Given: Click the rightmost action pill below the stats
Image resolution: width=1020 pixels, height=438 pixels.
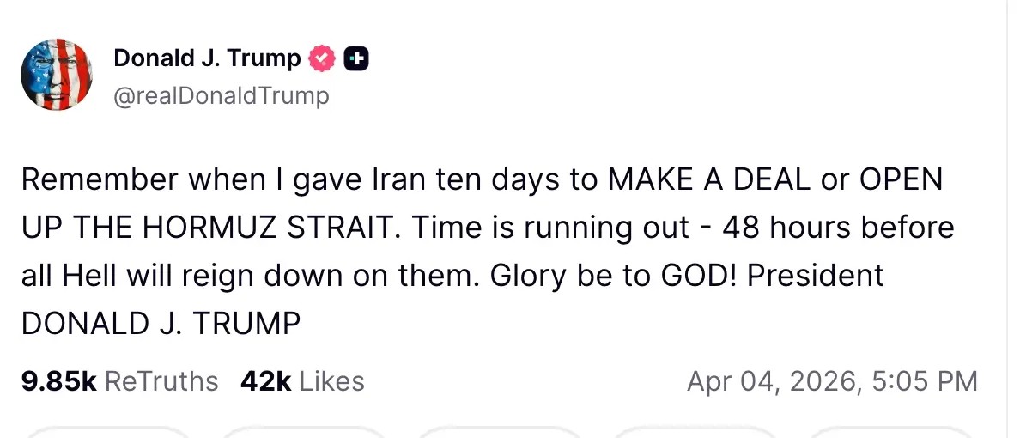Looking at the screenshot, I should 891,432.
